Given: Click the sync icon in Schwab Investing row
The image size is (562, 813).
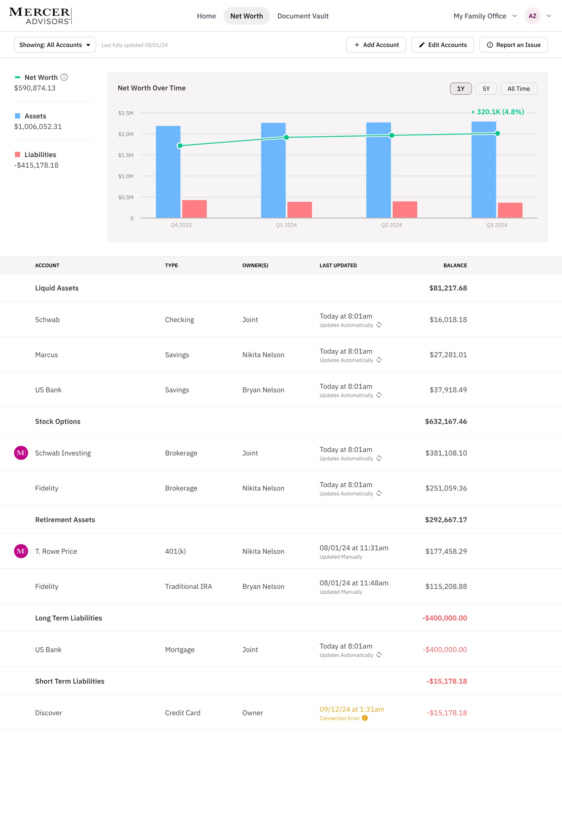Looking at the screenshot, I should tap(379, 458).
